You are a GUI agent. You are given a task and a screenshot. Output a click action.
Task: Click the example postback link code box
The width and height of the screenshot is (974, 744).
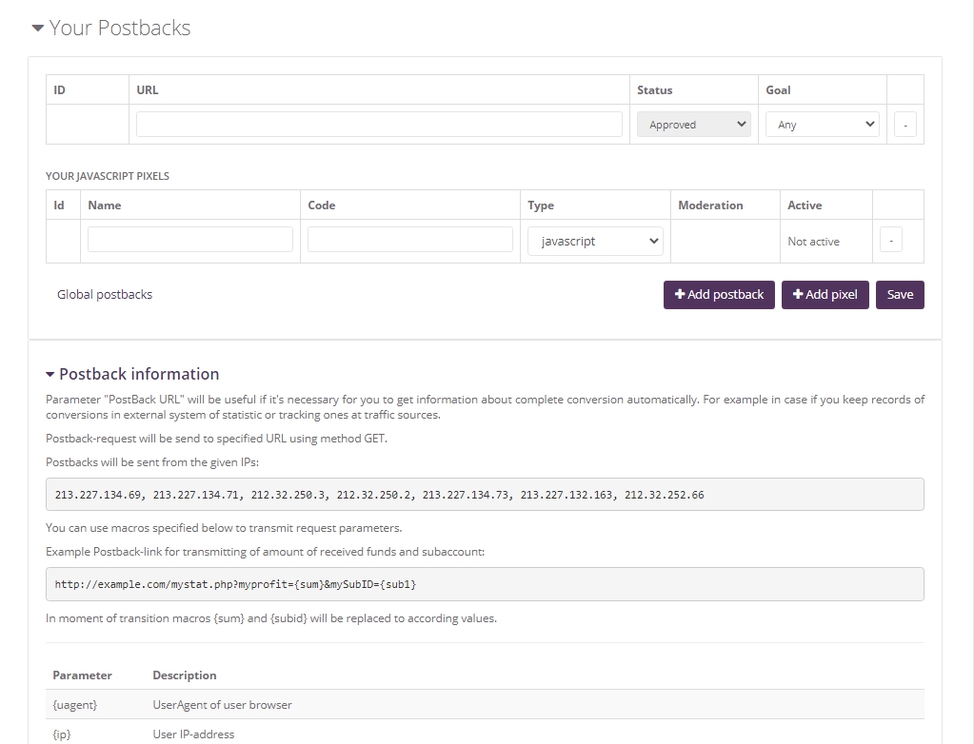[x=485, y=584]
